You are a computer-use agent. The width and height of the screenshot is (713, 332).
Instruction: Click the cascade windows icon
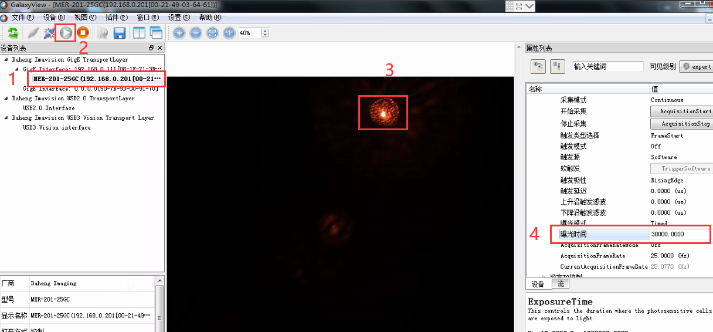coord(155,33)
